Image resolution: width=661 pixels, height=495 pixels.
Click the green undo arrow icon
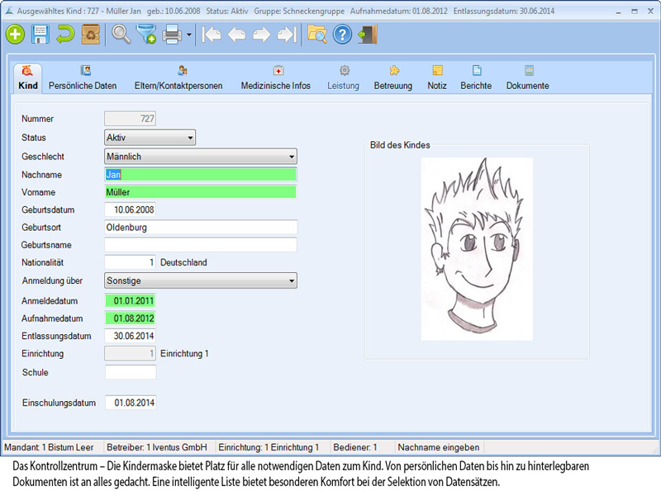[x=65, y=35]
